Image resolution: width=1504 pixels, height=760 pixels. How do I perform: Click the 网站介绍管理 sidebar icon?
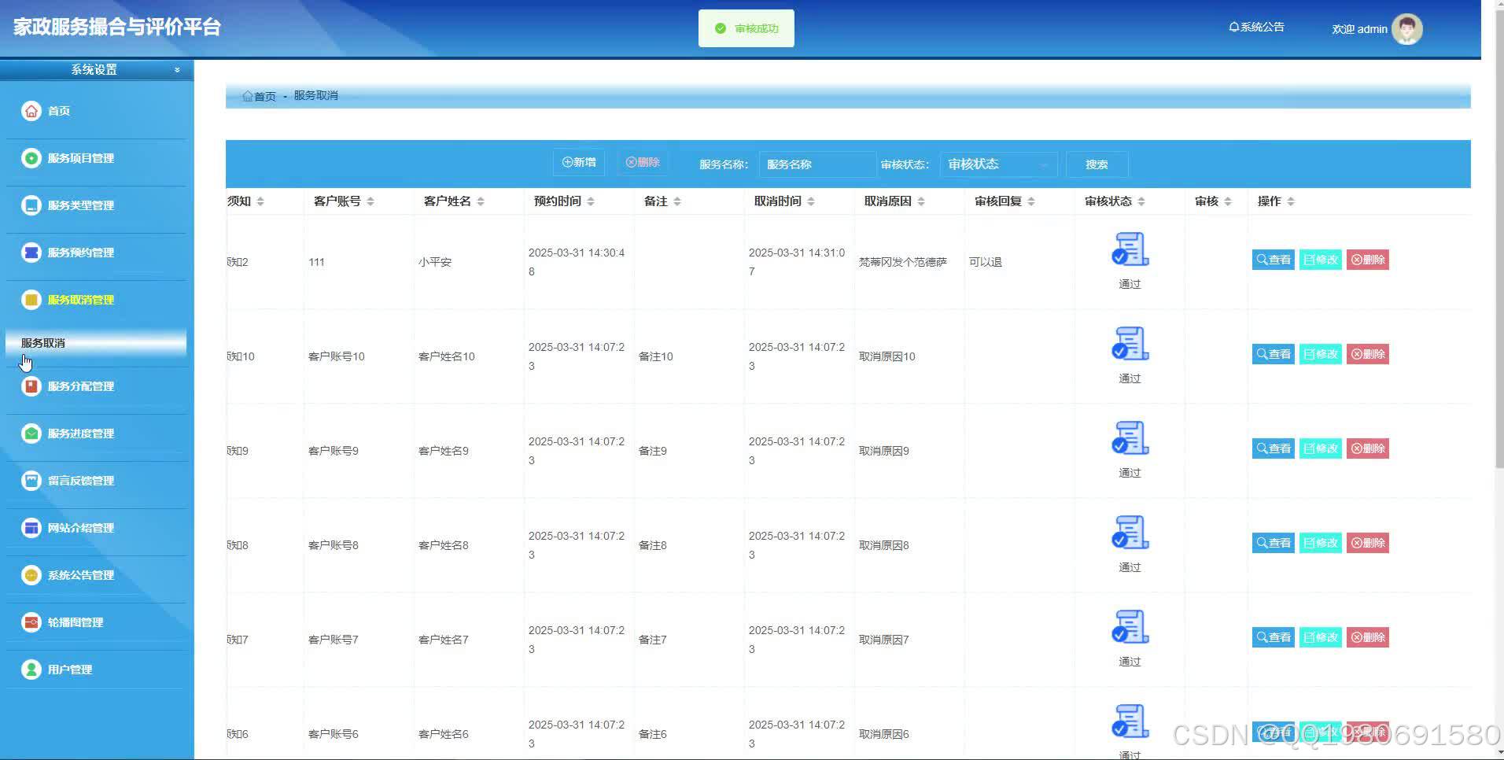coord(31,528)
